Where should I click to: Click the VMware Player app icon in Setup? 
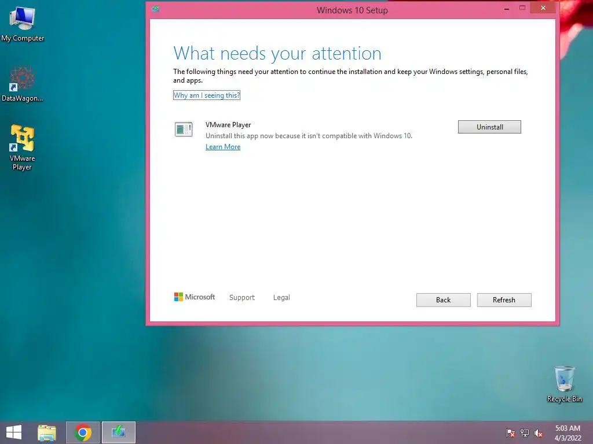(x=184, y=129)
